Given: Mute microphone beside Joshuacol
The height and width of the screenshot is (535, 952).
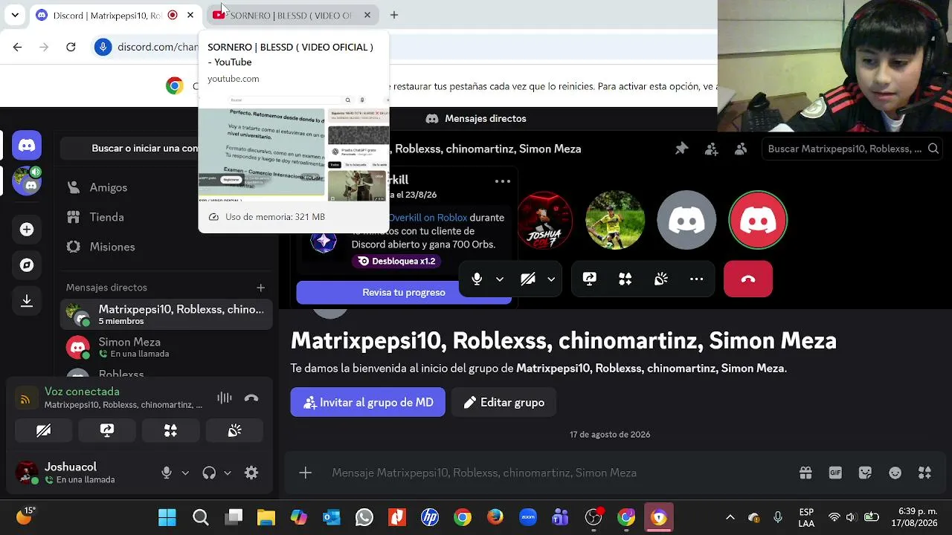Looking at the screenshot, I should 167,473.
